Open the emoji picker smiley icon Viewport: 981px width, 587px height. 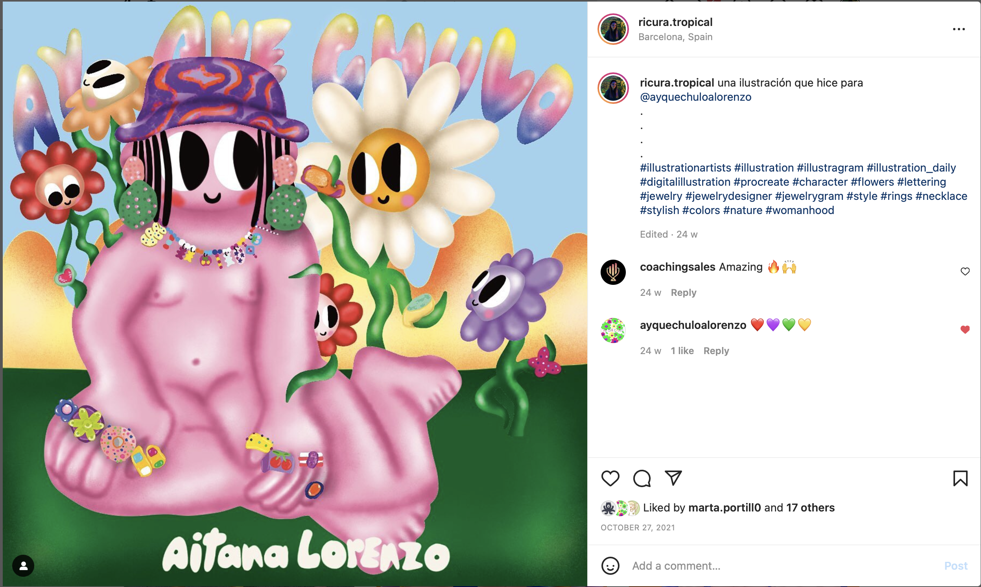click(x=610, y=566)
